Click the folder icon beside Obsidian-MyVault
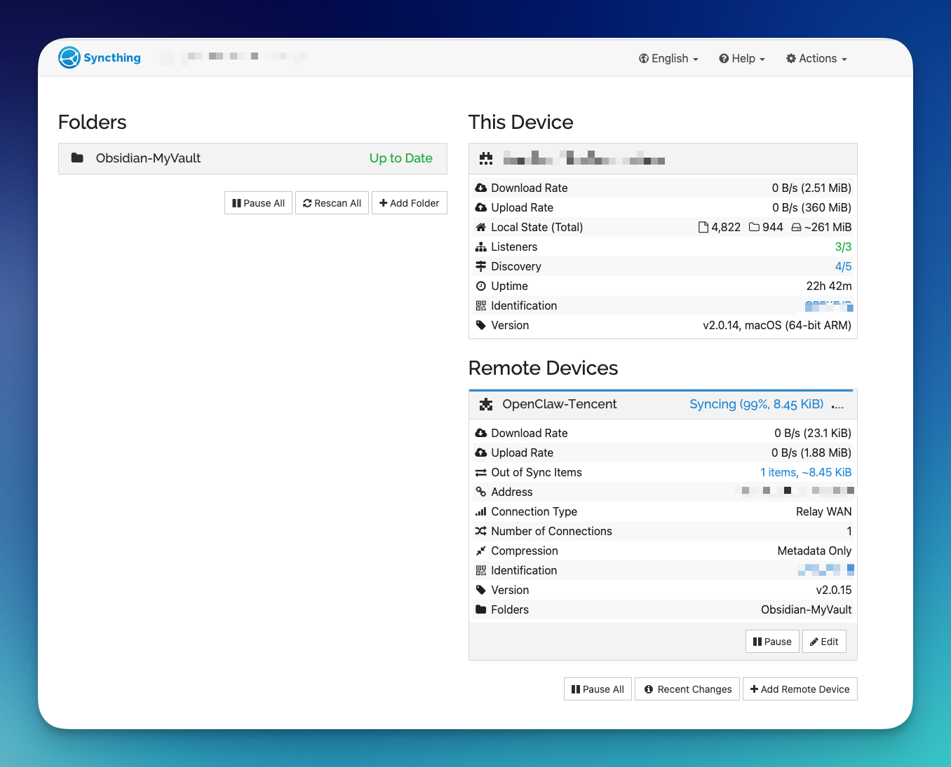 point(77,158)
